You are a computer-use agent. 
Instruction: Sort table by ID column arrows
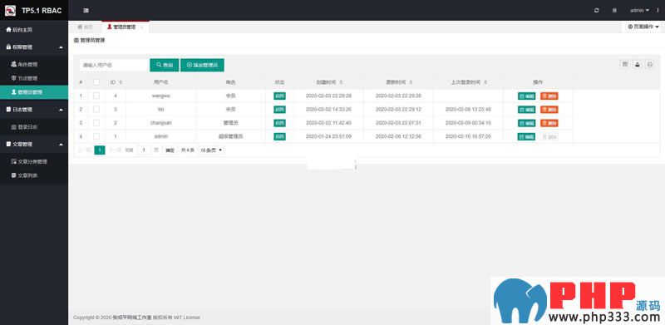coord(121,82)
